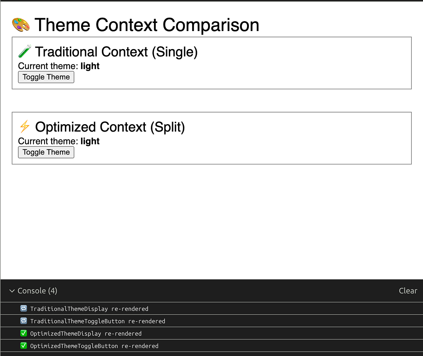Click the test tube icon in Traditional Context heading
The width and height of the screenshot is (423, 356).
25,52
